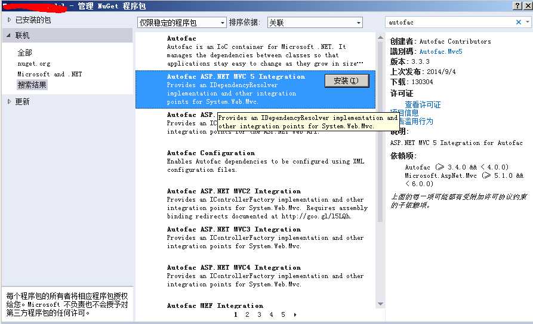Click current results page 1

point(236,314)
